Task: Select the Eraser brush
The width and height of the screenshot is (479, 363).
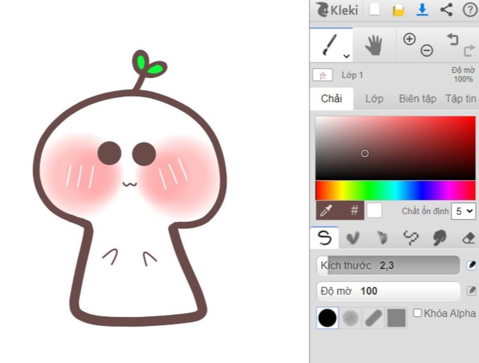Action: pyautogui.click(x=468, y=238)
